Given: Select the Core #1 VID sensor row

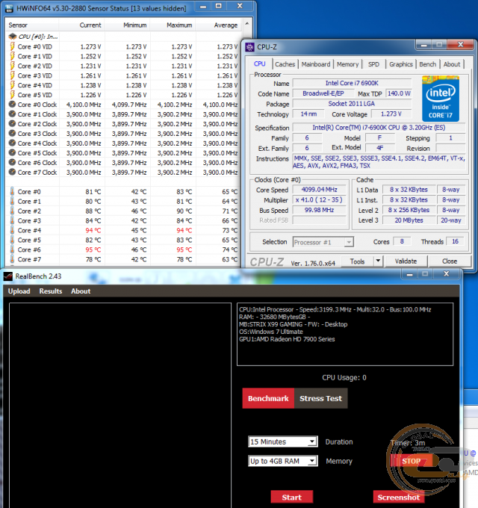Looking at the screenshot, I should (123, 56).
